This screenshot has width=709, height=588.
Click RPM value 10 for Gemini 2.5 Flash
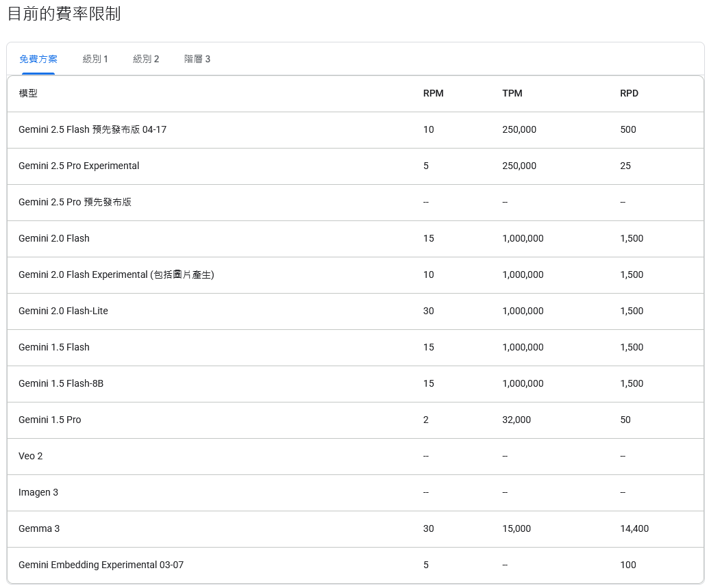pos(429,129)
